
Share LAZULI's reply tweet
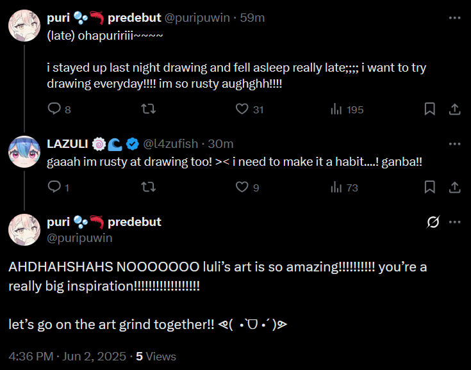click(454, 188)
